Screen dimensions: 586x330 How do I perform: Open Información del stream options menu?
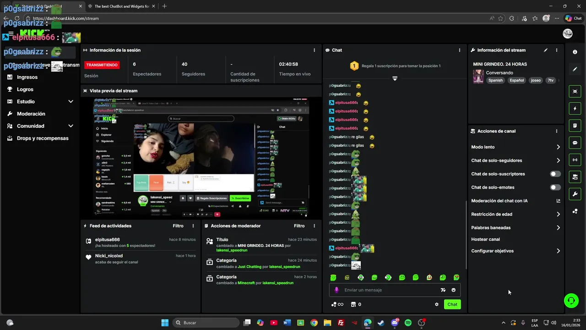pyautogui.click(x=557, y=50)
